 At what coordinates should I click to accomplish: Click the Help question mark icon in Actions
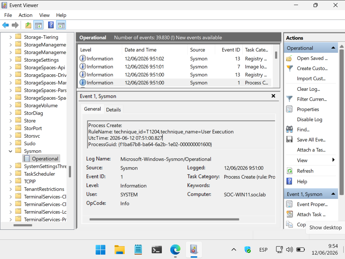click(x=289, y=181)
